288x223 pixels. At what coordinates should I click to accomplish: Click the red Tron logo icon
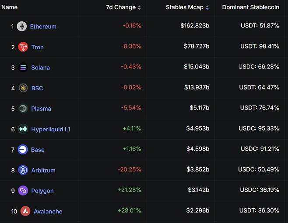(23, 47)
